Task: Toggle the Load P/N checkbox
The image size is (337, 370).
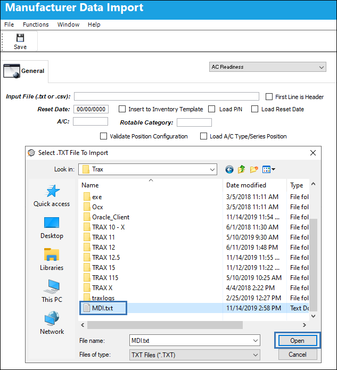Action: click(x=211, y=109)
